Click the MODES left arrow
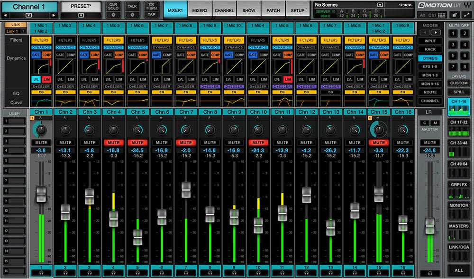 [424, 32]
